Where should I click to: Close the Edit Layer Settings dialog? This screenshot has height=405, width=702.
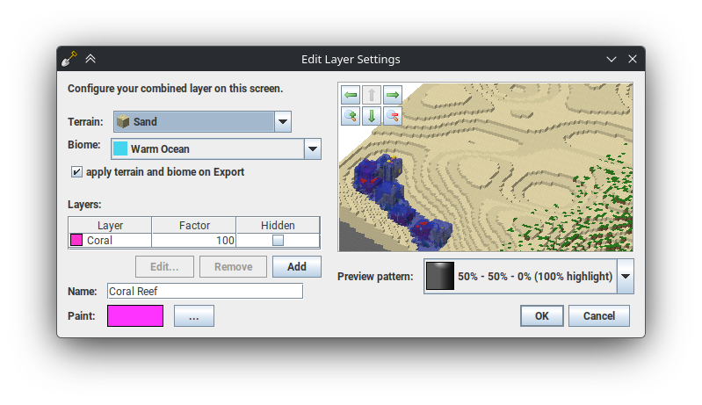tap(633, 59)
